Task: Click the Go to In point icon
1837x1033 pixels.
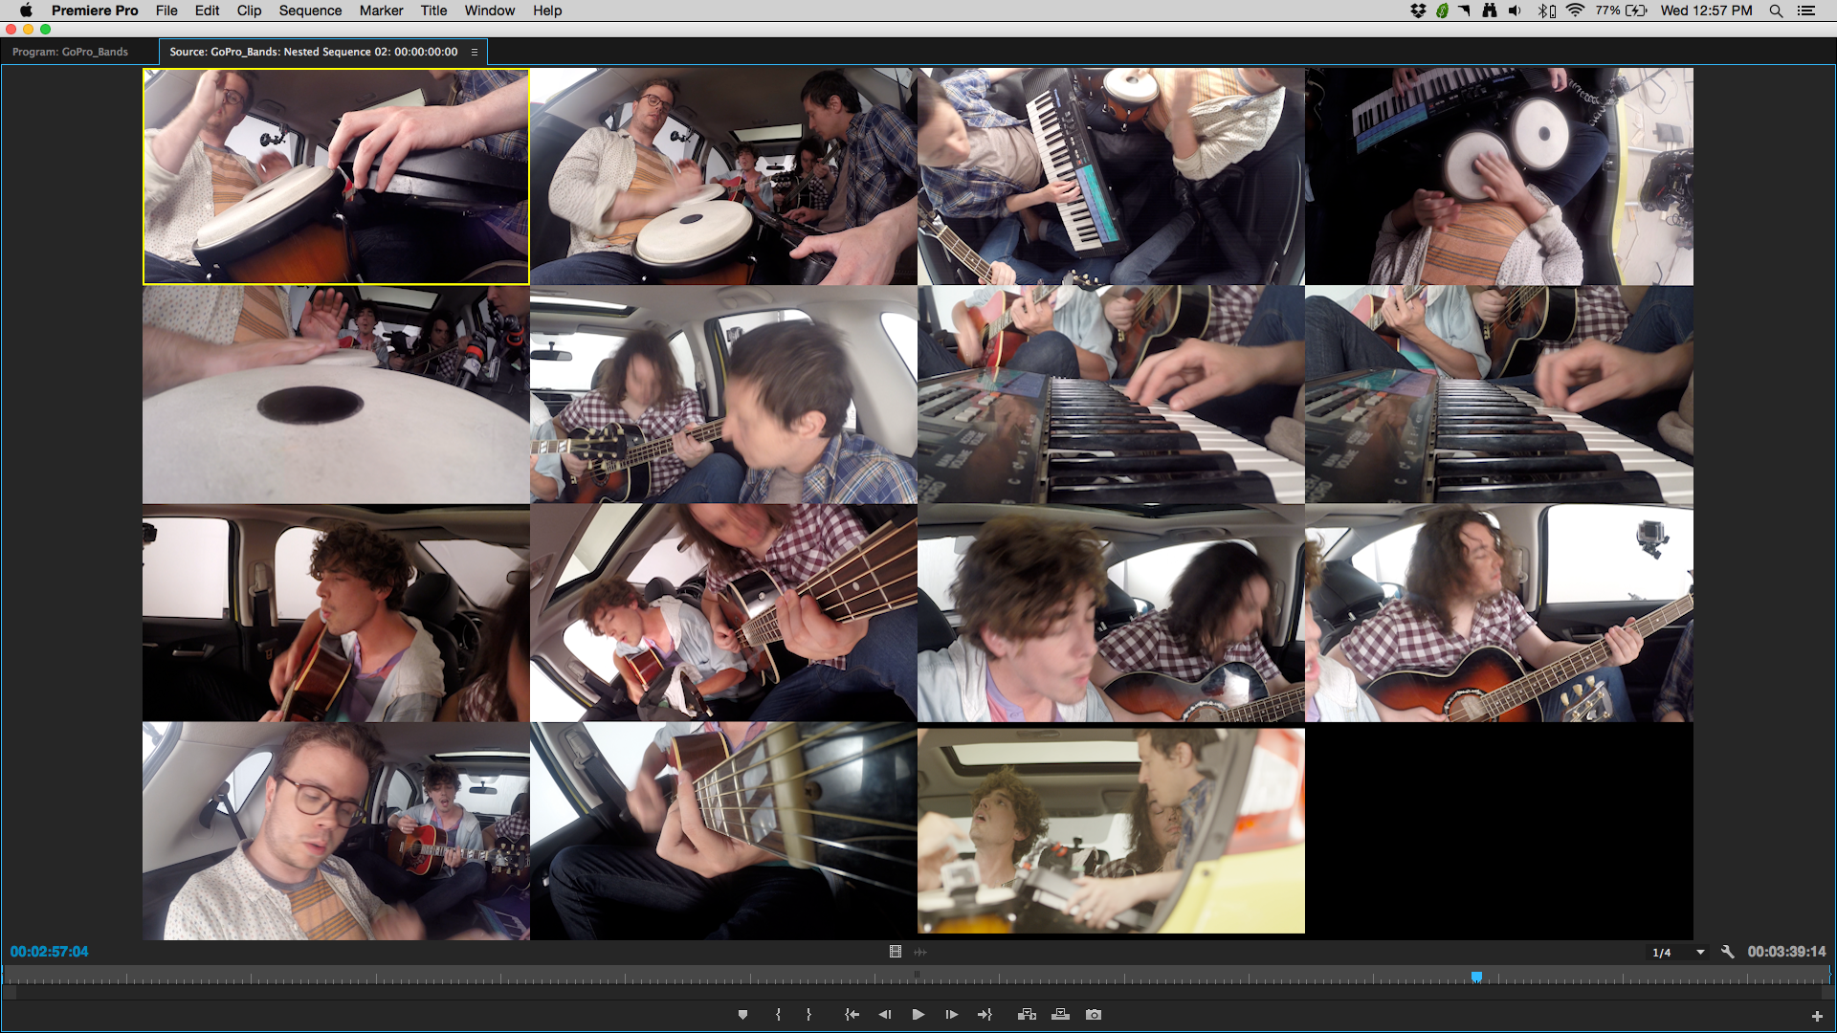Action: (852, 1015)
